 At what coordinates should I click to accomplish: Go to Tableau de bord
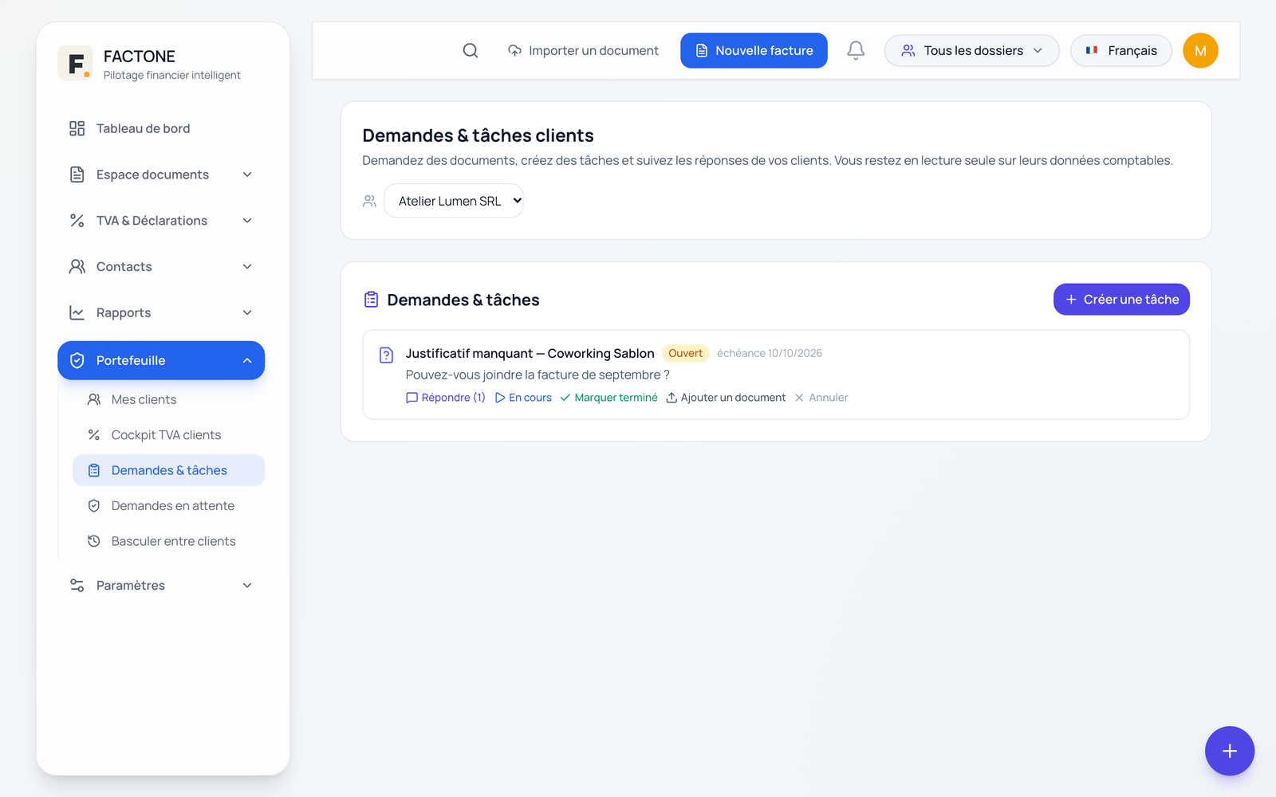161,128
